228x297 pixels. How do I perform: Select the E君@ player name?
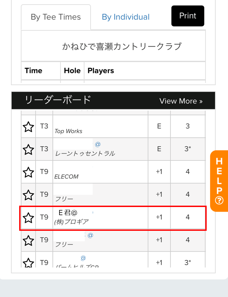pyautogui.click(x=68, y=213)
